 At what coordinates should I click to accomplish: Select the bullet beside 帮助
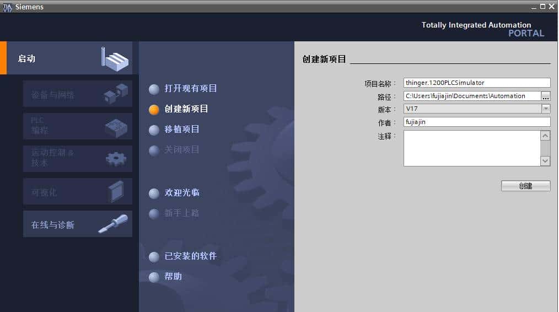point(154,277)
